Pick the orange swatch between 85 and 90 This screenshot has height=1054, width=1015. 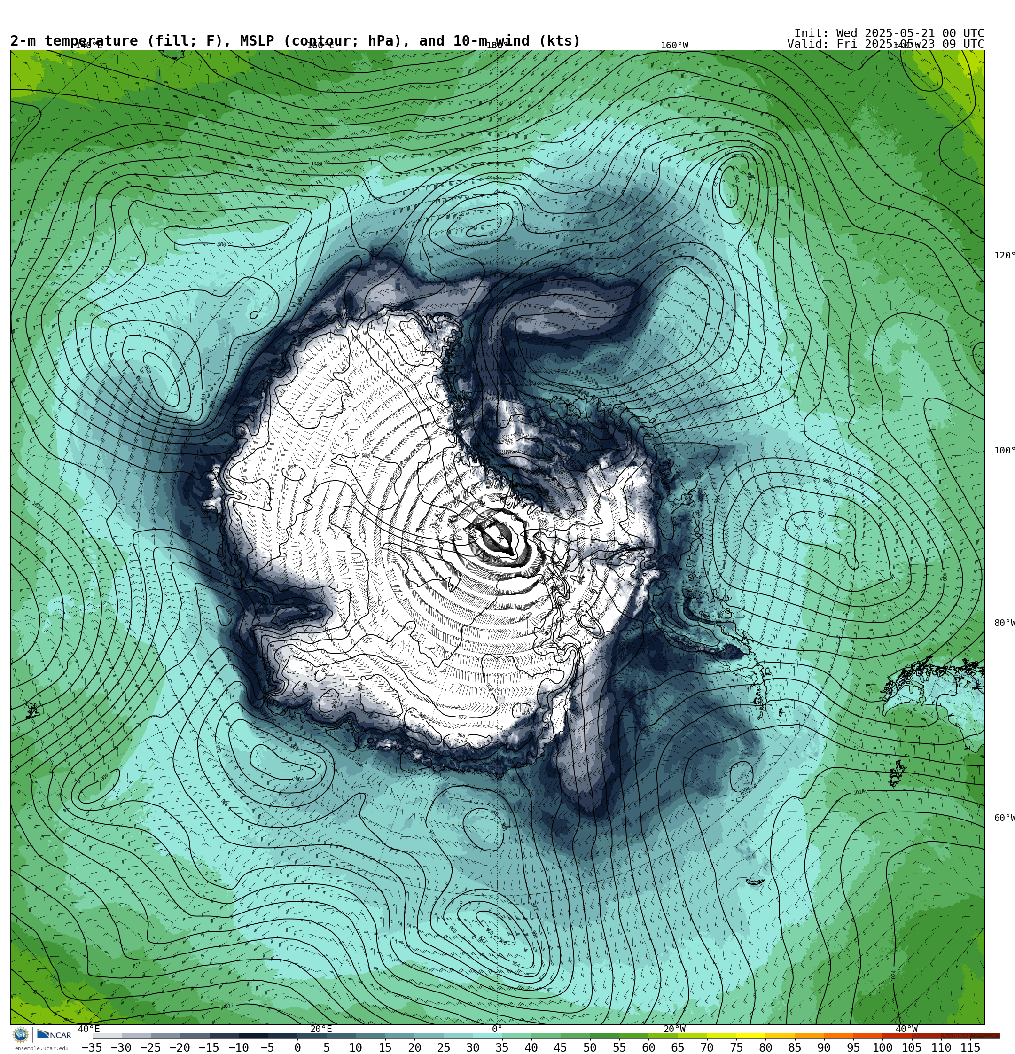tap(809, 1036)
